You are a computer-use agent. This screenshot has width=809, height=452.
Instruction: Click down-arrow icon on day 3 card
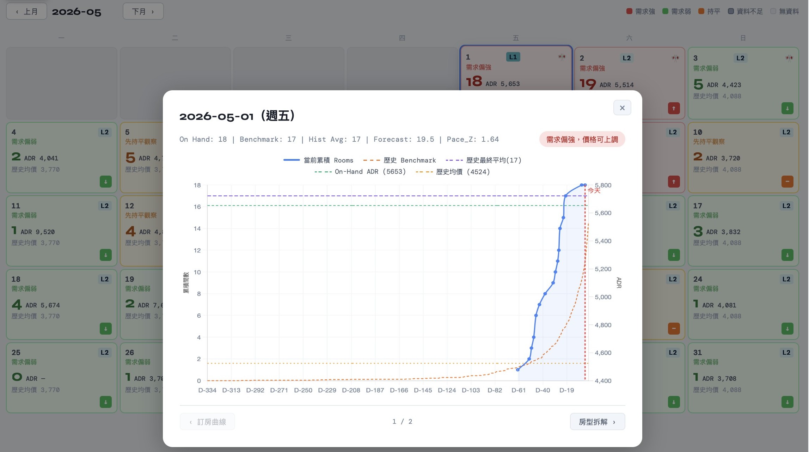point(787,108)
